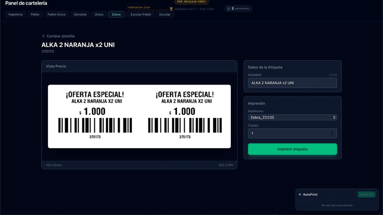
Task: Click the back chevron beside Cambiar plantilla
Action: coord(44,36)
